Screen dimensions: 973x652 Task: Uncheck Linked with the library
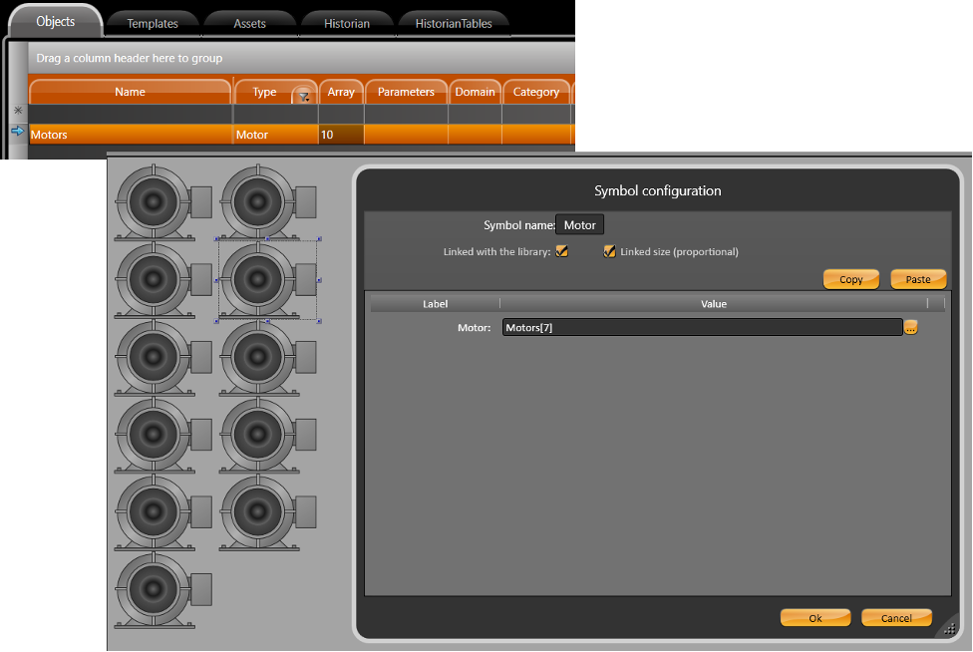(562, 252)
